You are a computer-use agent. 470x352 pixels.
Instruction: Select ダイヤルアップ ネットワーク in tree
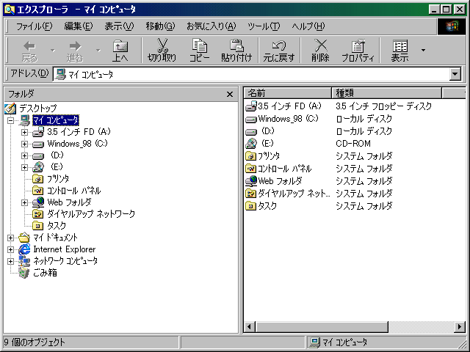[x=91, y=214]
